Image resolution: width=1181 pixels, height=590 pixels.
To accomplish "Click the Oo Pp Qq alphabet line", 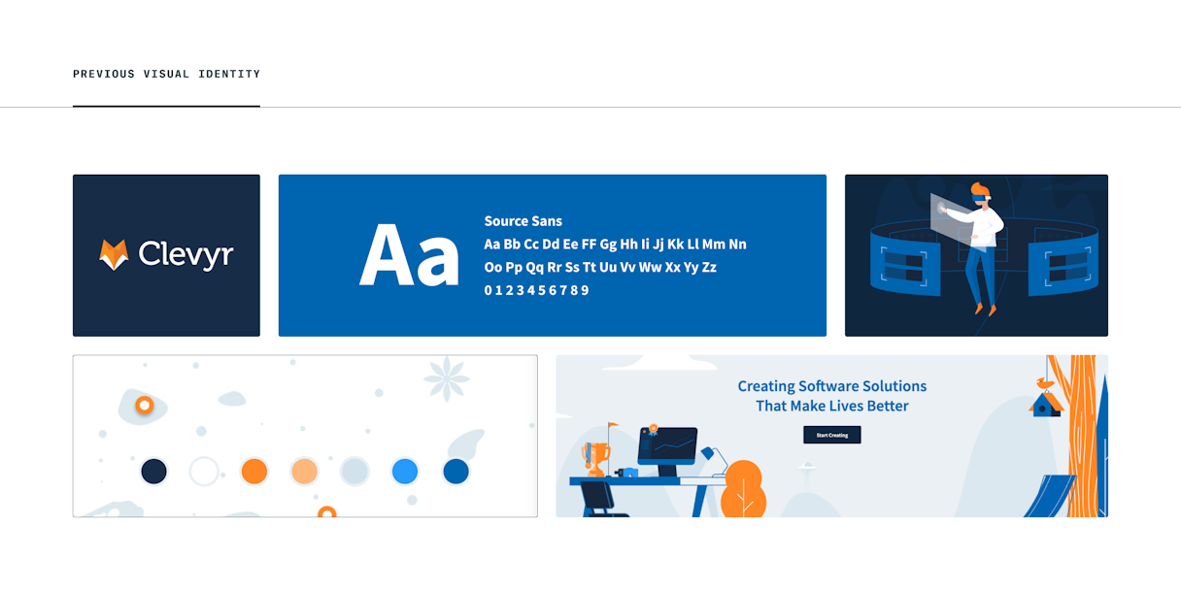I will point(600,268).
